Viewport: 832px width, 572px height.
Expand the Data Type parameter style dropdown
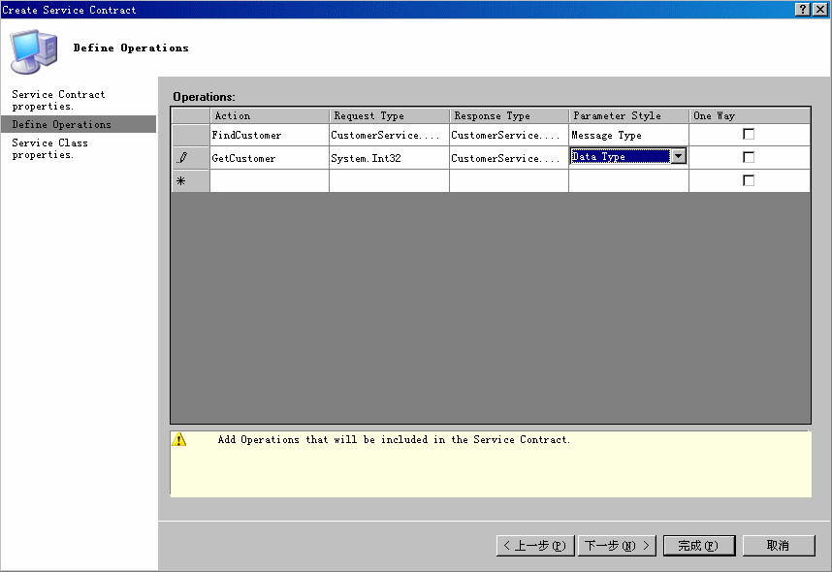(x=679, y=157)
